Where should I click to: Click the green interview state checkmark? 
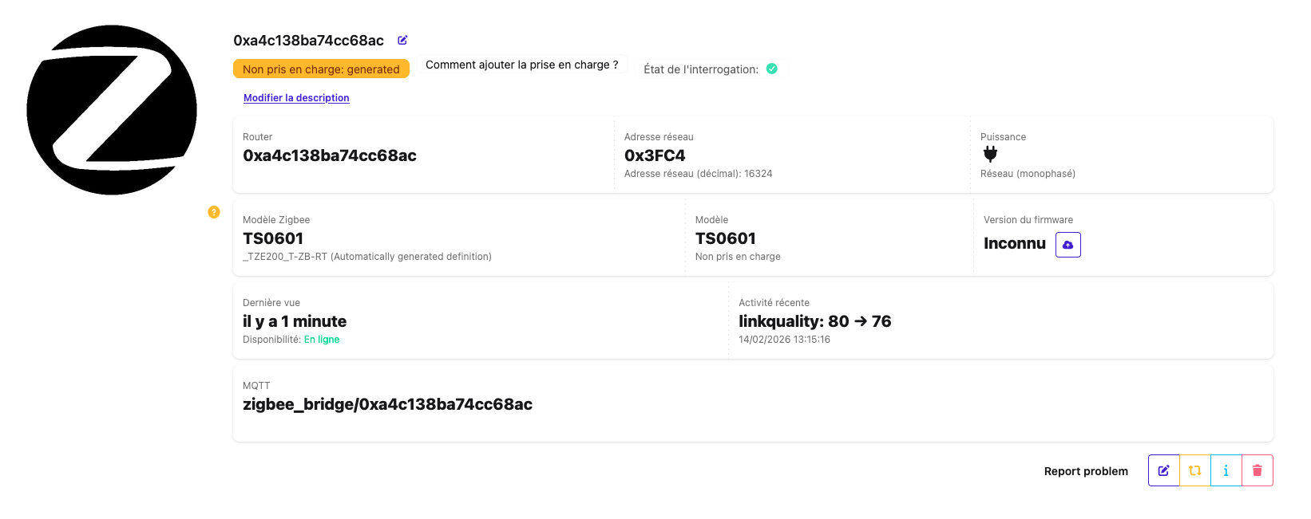tap(772, 69)
